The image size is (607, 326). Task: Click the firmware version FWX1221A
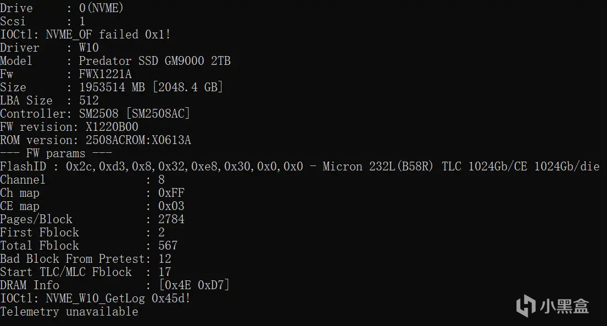click(105, 74)
